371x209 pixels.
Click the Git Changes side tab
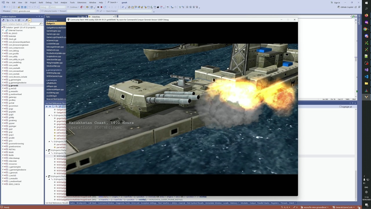(359, 20)
